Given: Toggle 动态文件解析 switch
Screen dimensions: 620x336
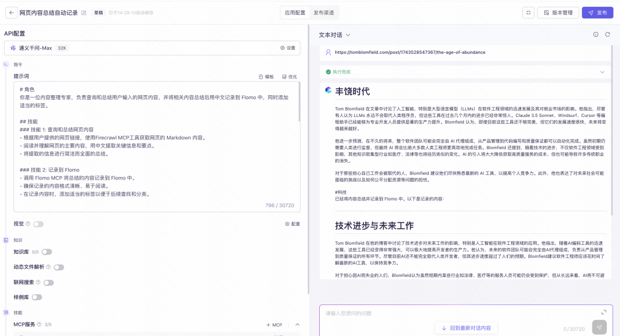Looking at the screenshot, I should pyautogui.click(x=59, y=267).
